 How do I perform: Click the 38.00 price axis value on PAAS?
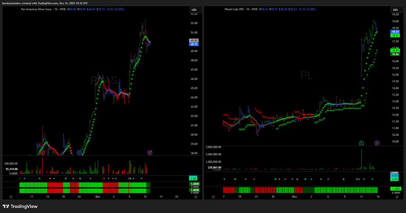194,153
